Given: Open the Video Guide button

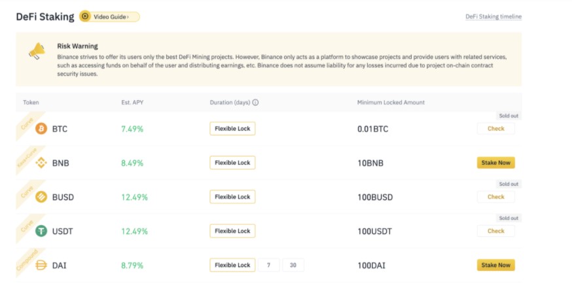Looking at the screenshot, I should click(x=109, y=17).
